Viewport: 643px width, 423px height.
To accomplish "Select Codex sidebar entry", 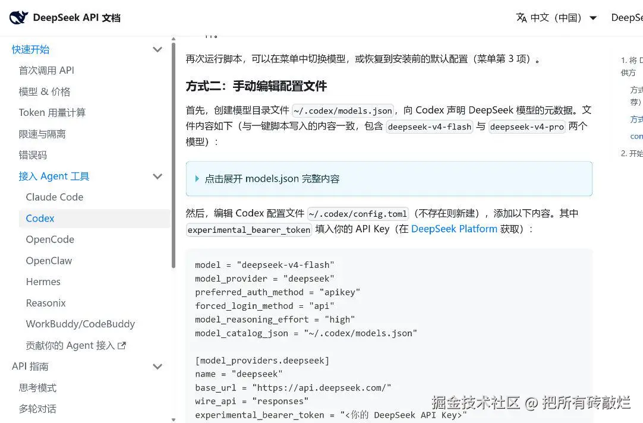I will (94, 219).
